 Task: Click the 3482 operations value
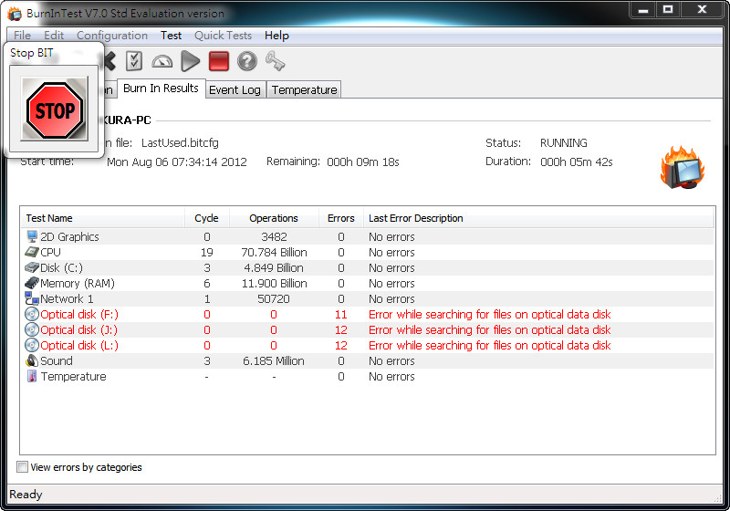coord(274,236)
